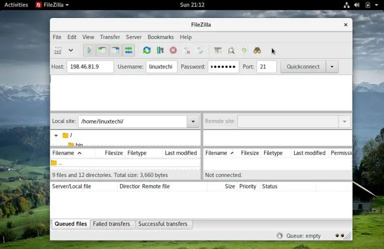
Task: Search for files with binoculars icon
Action: point(257,50)
